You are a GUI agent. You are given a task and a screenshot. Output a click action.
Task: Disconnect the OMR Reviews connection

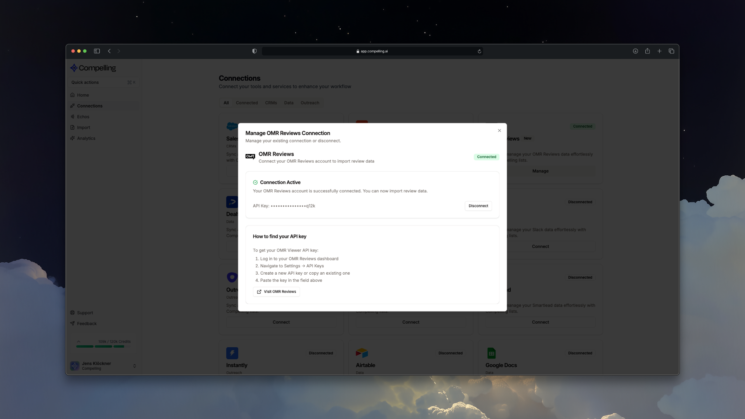[x=478, y=206]
